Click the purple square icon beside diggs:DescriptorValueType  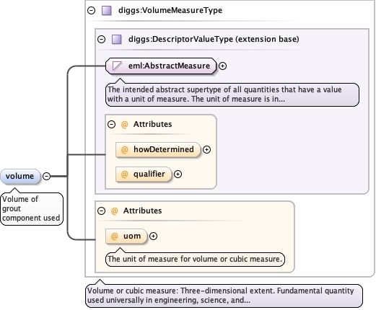tap(117, 40)
